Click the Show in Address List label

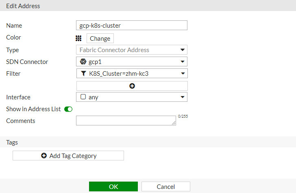33,109
